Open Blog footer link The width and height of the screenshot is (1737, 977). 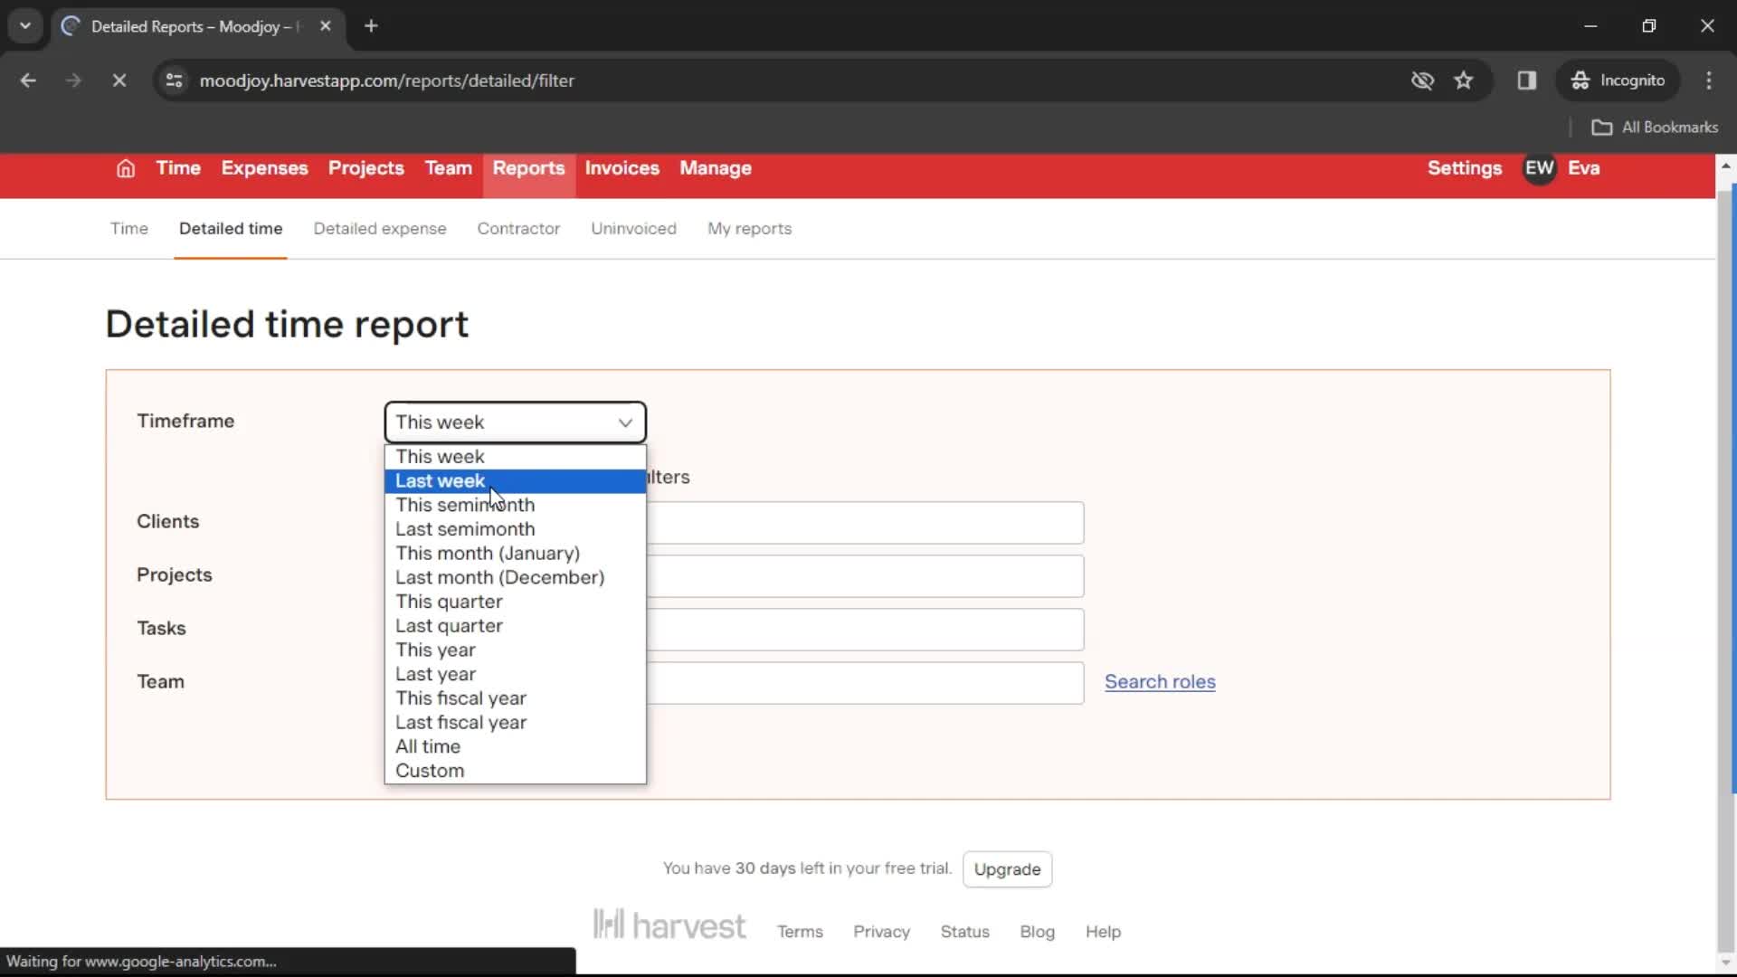[x=1037, y=932]
